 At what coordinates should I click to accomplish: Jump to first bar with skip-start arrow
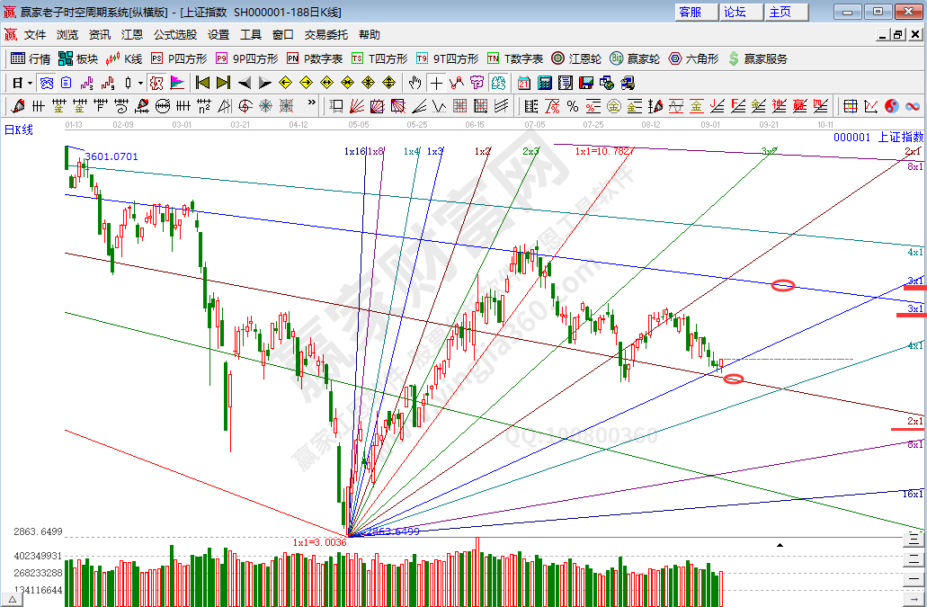click(202, 83)
